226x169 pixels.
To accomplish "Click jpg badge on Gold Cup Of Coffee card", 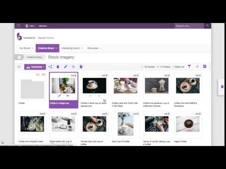I will 136,114.
